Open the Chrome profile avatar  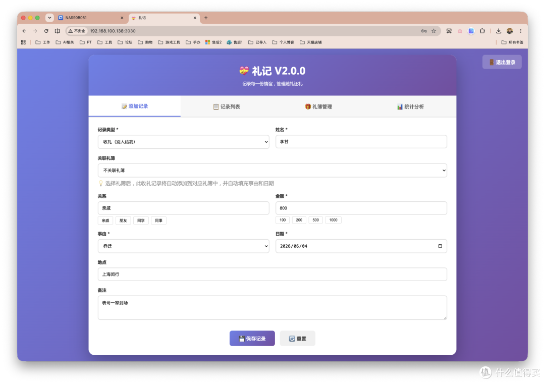pos(510,31)
